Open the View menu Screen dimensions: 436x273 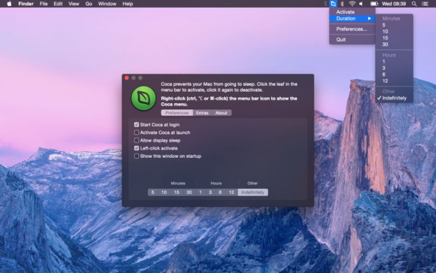pos(74,4)
